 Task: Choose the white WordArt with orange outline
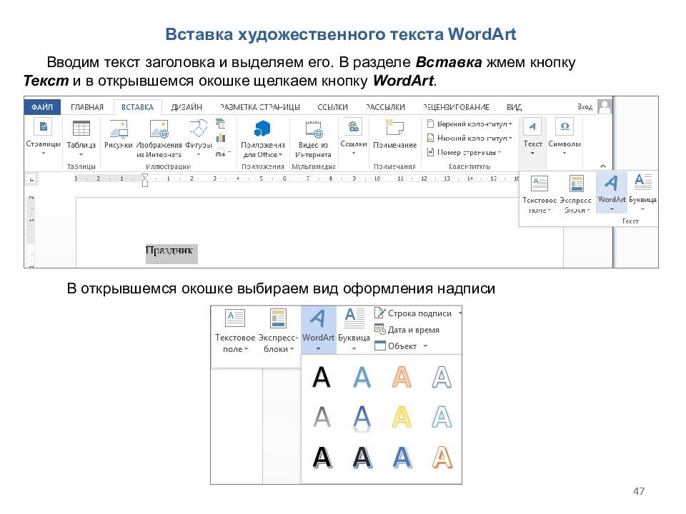click(442, 458)
